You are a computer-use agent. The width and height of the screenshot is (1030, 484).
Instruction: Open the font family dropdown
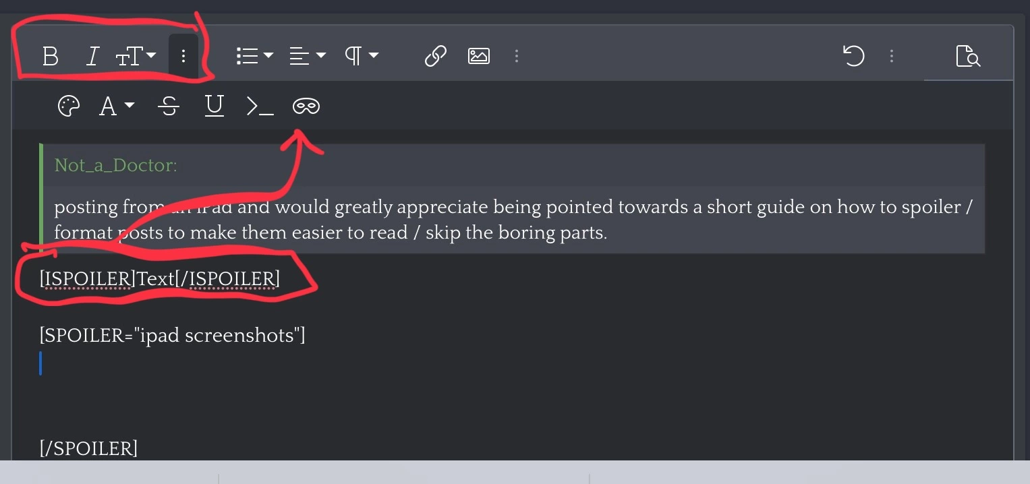117,106
